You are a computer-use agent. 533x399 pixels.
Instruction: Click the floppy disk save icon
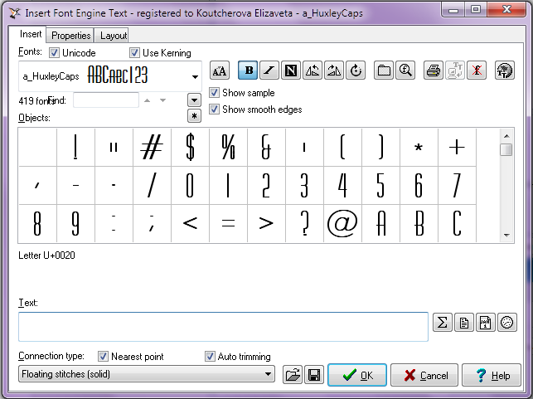tap(314, 375)
